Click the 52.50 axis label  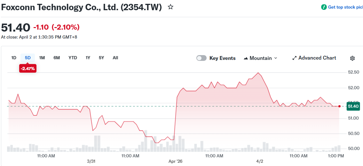[x=353, y=72]
